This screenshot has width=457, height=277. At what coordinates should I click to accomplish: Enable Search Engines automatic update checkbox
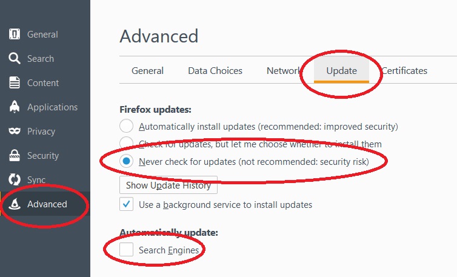click(127, 250)
